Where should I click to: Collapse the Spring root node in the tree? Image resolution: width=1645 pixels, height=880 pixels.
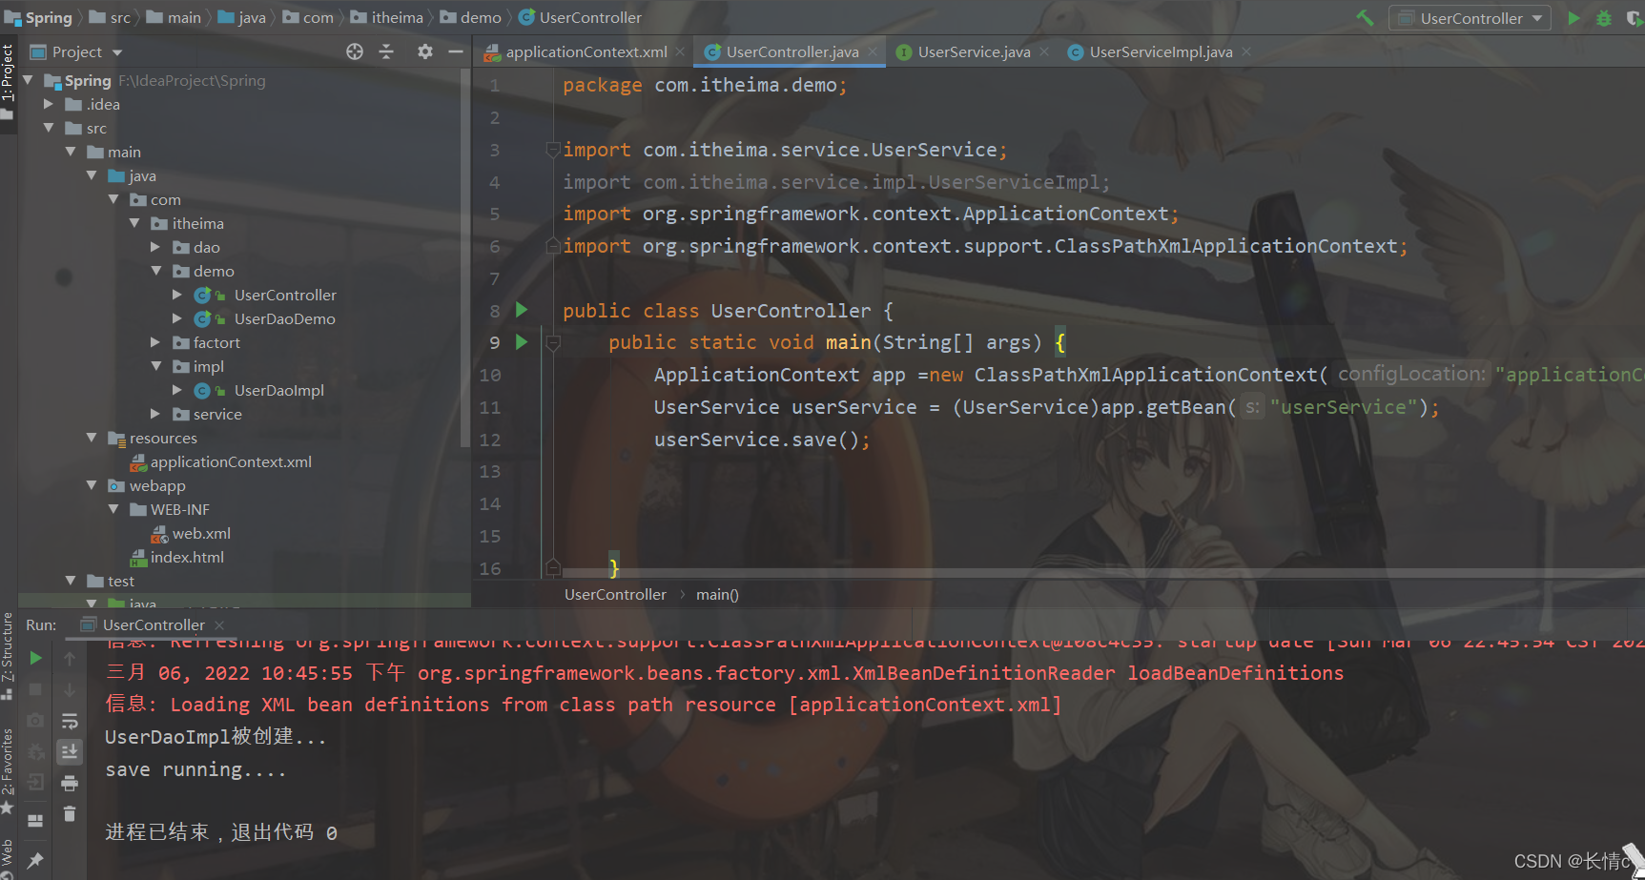coord(28,80)
